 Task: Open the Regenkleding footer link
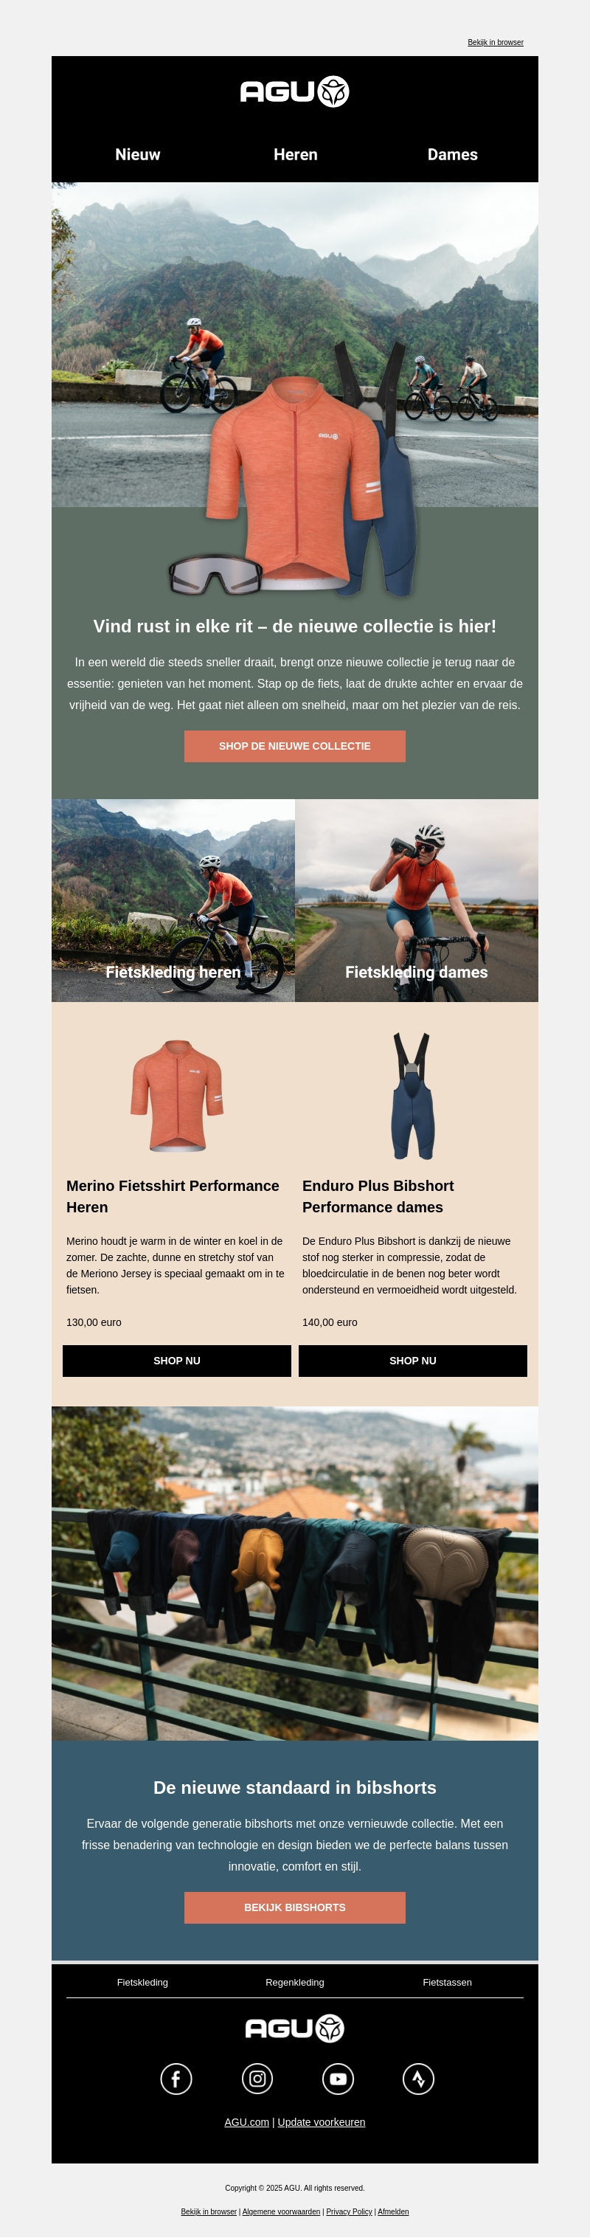[x=294, y=1983]
